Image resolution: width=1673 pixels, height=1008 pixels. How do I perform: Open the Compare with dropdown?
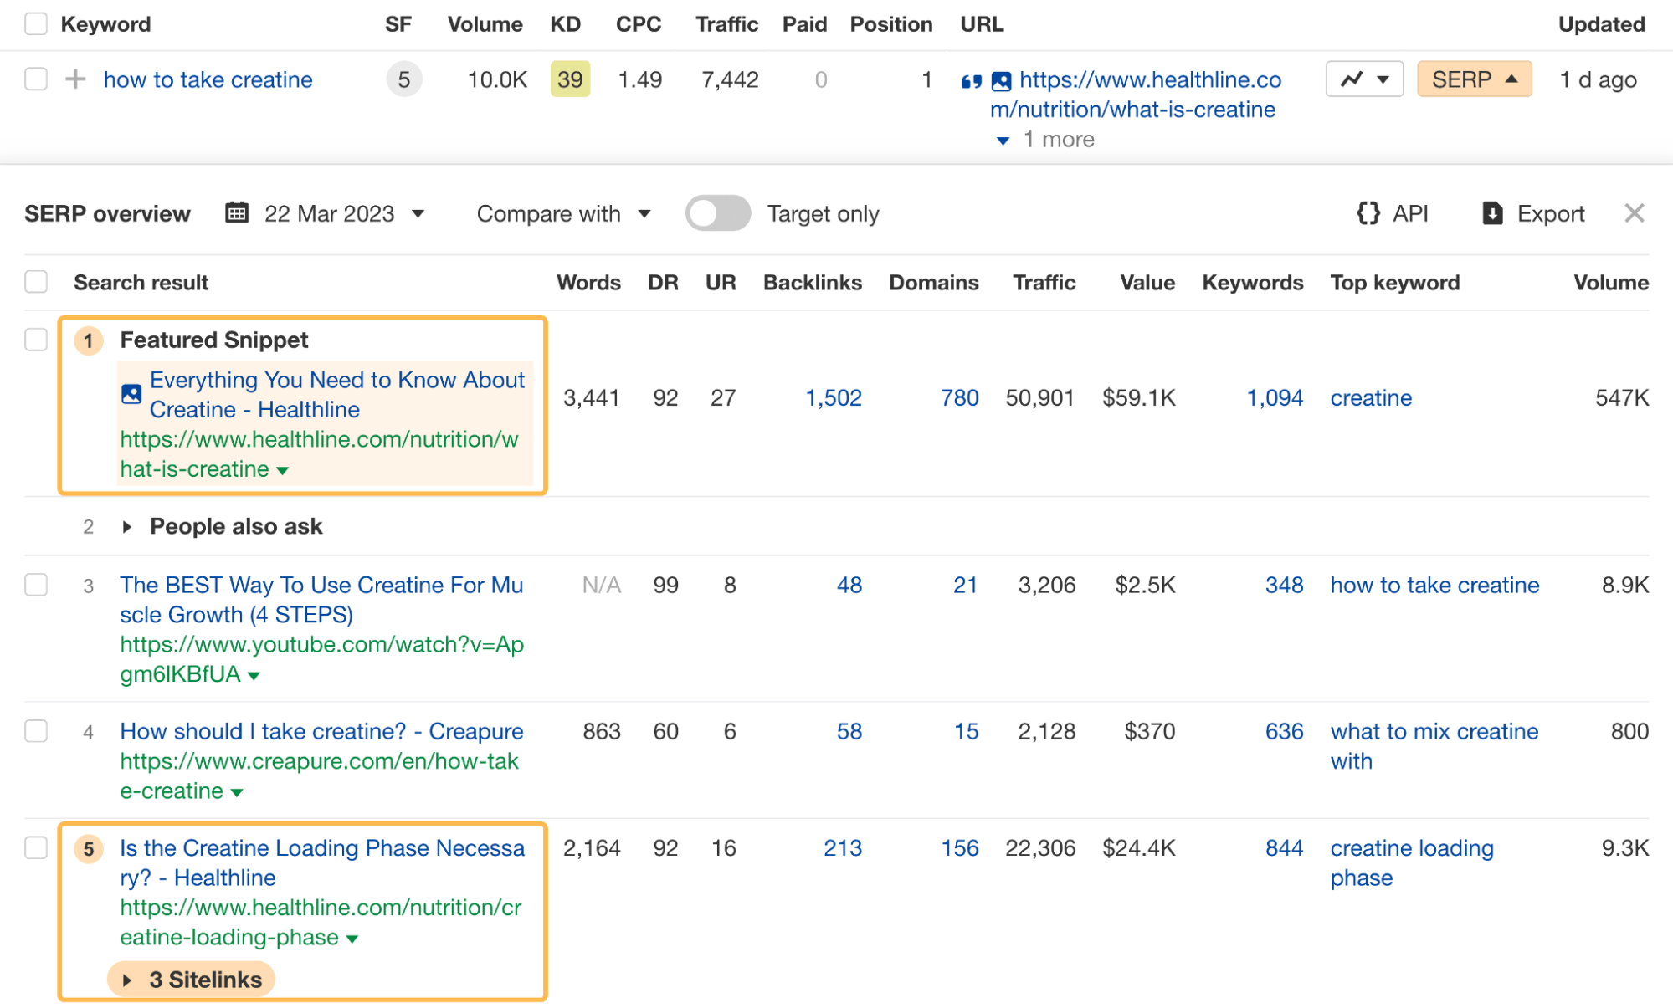coord(564,214)
